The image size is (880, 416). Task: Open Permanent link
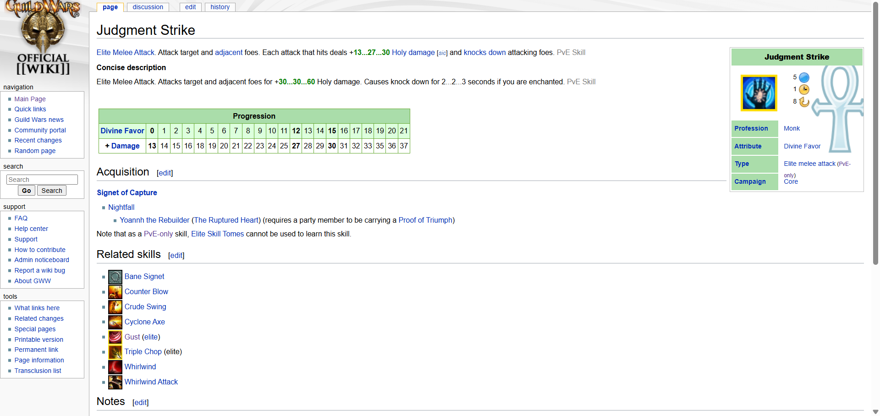36,350
